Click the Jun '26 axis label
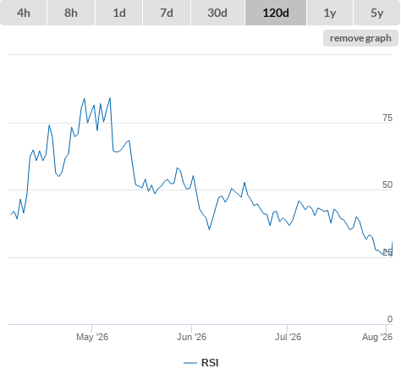The image size is (401, 385). pyautogui.click(x=191, y=337)
